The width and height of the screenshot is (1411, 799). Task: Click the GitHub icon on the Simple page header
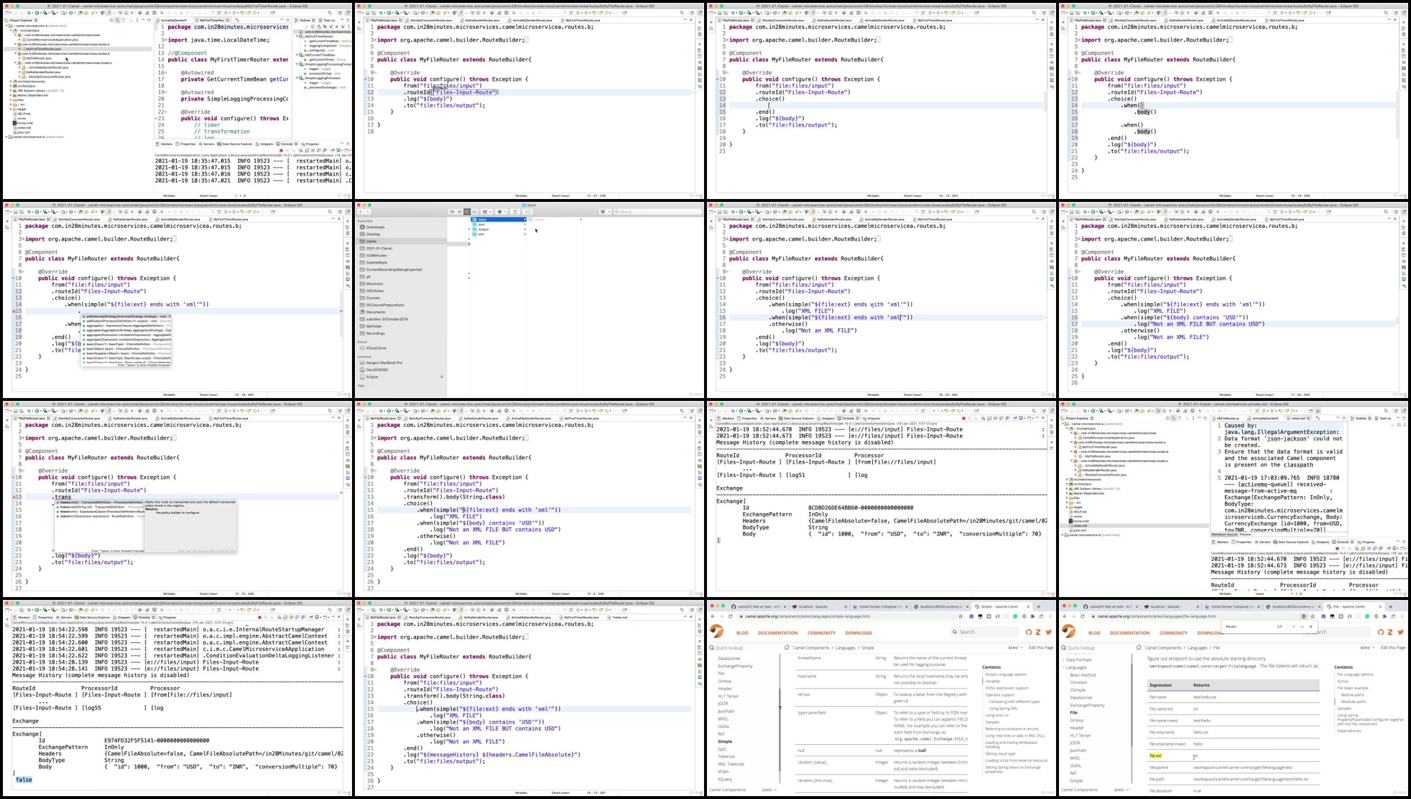tap(1029, 632)
